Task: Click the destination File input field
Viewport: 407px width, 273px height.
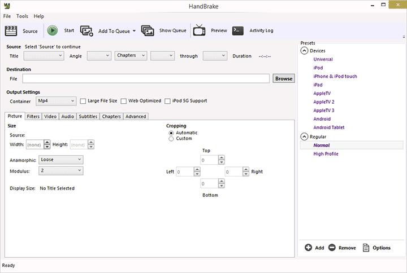Action: (146, 78)
